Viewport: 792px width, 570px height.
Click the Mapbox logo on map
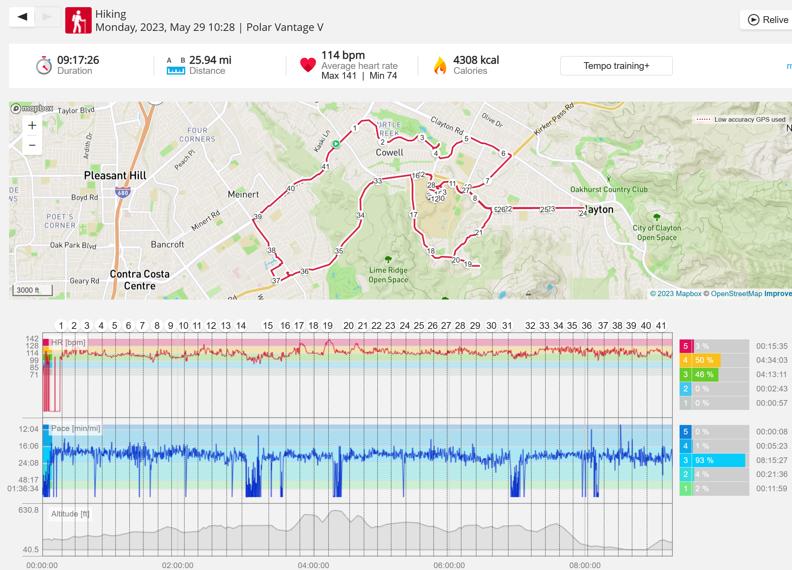(x=32, y=108)
